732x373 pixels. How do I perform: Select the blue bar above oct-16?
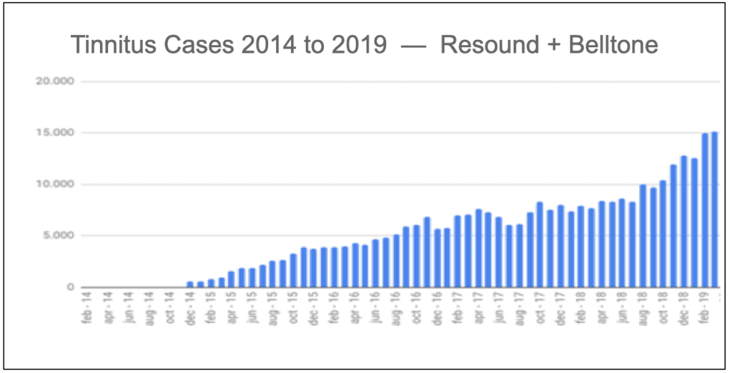point(417,257)
